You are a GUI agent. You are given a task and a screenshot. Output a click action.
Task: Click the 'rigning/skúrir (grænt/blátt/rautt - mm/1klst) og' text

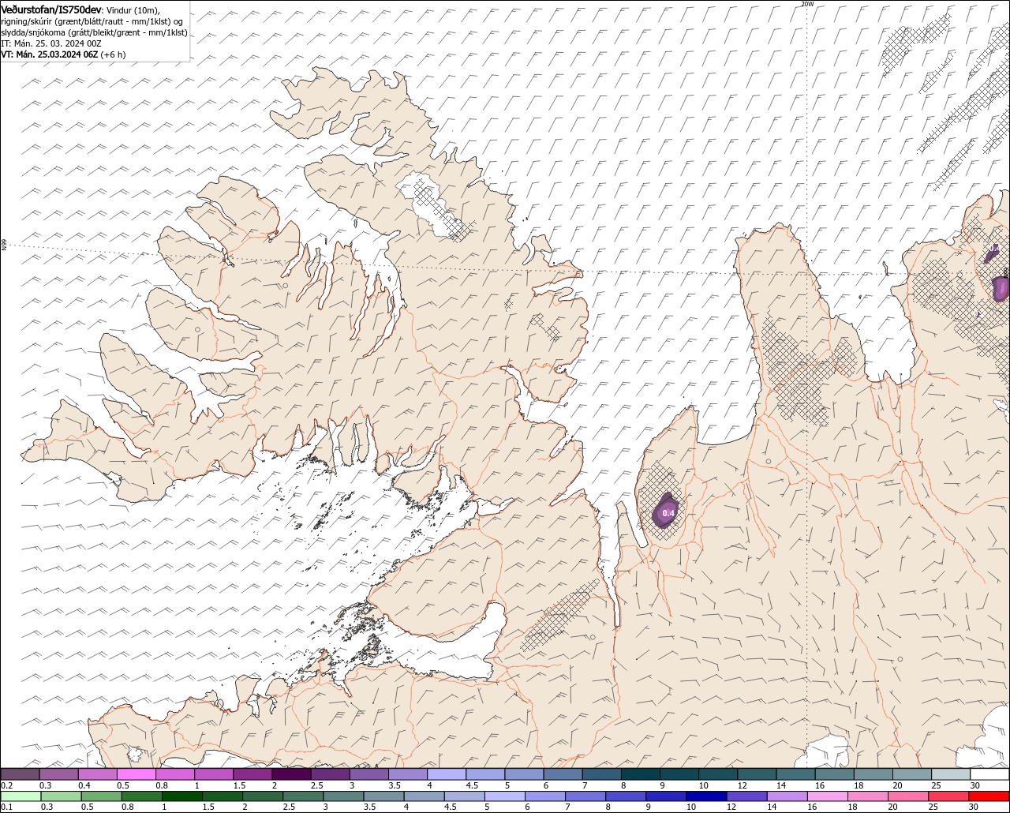pyautogui.click(x=92, y=21)
